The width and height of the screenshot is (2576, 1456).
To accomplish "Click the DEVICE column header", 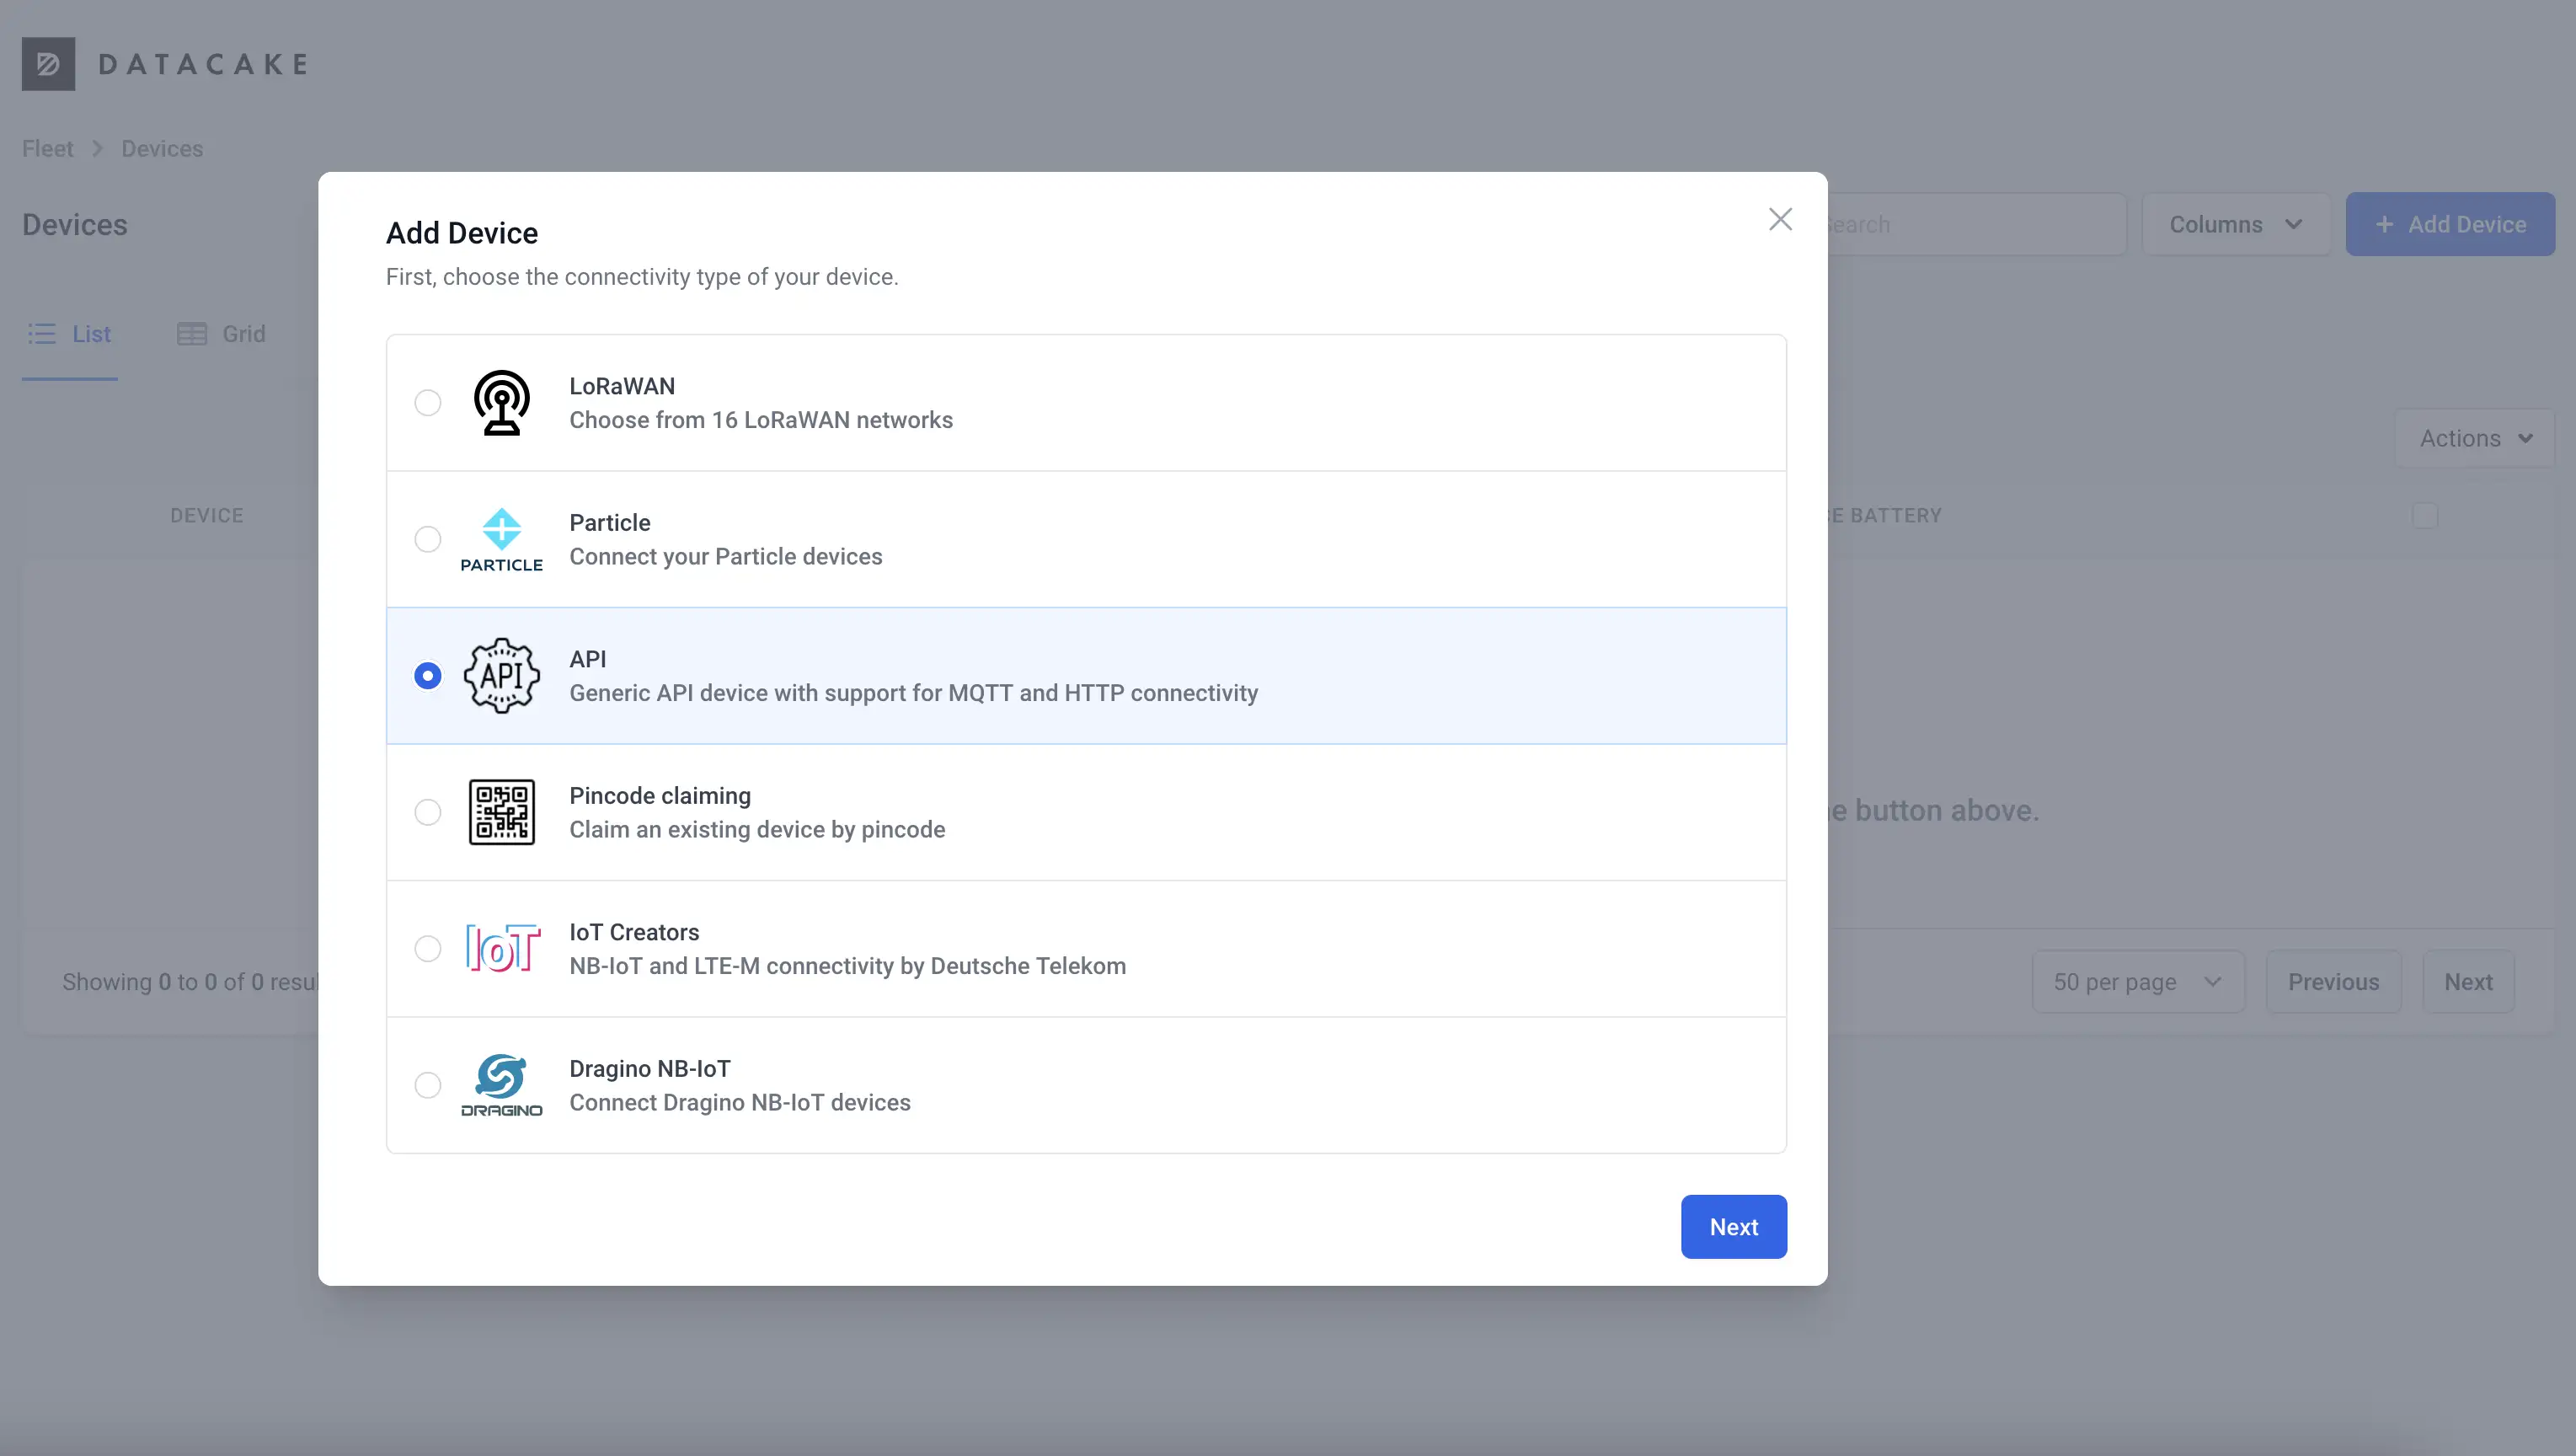I will 207,515.
